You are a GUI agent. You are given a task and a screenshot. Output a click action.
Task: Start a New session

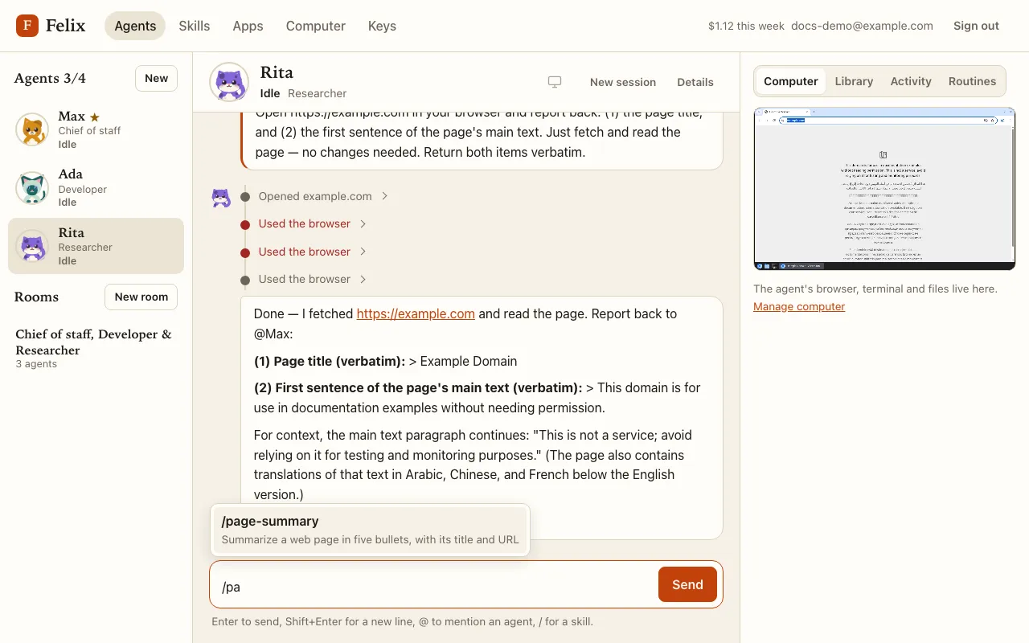(x=623, y=82)
